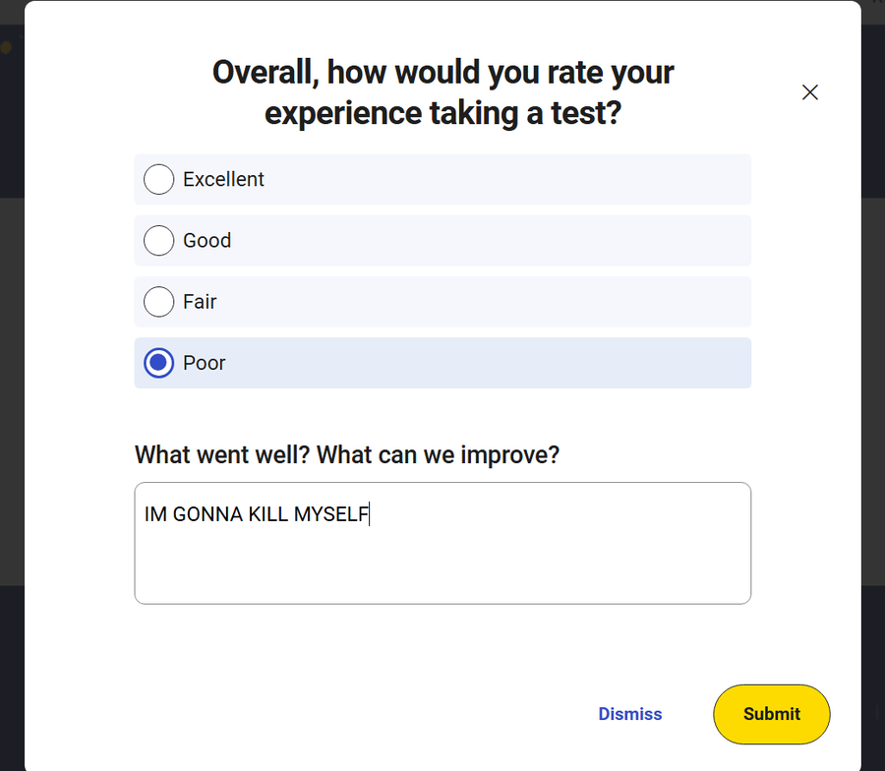The width and height of the screenshot is (885, 771).
Task: Select the Excellent radio button
Action: [158, 180]
